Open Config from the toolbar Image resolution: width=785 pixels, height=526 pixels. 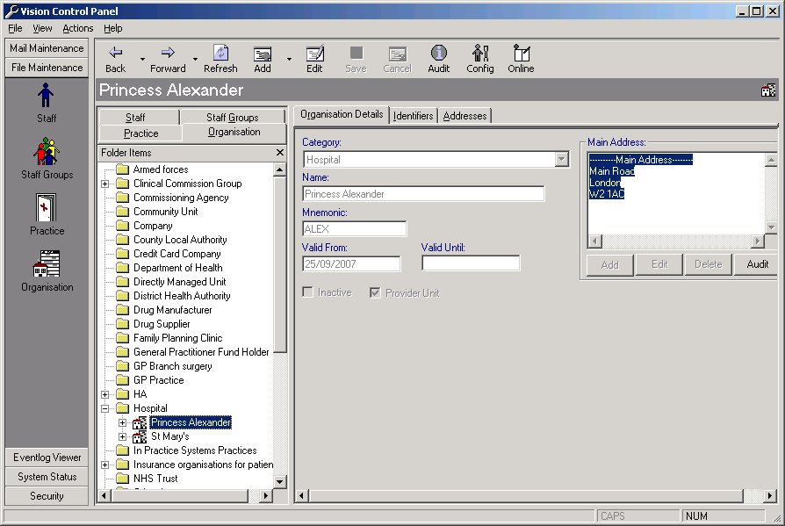point(480,53)
